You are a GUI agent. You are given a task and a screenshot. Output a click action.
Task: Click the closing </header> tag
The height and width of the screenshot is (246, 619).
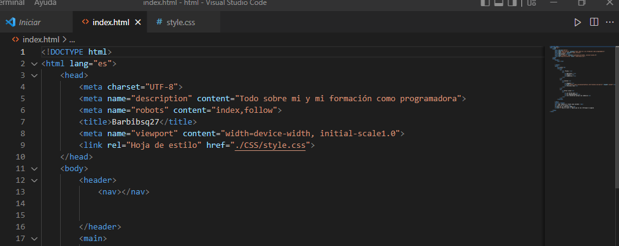click(100, 227)
